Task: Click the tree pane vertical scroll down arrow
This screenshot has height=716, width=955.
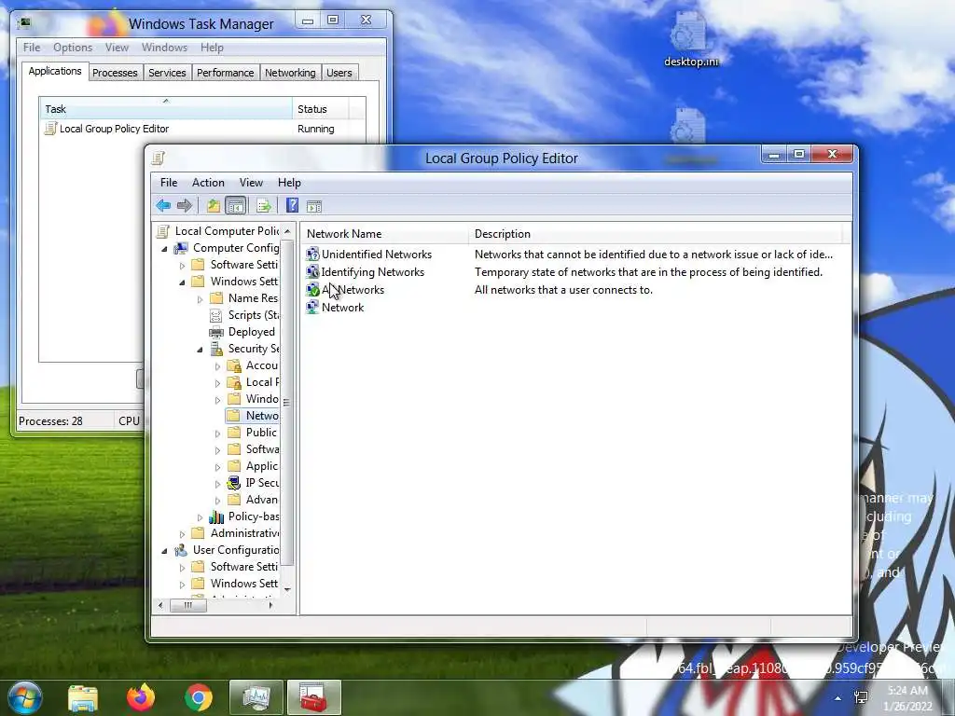Action: 287,589
